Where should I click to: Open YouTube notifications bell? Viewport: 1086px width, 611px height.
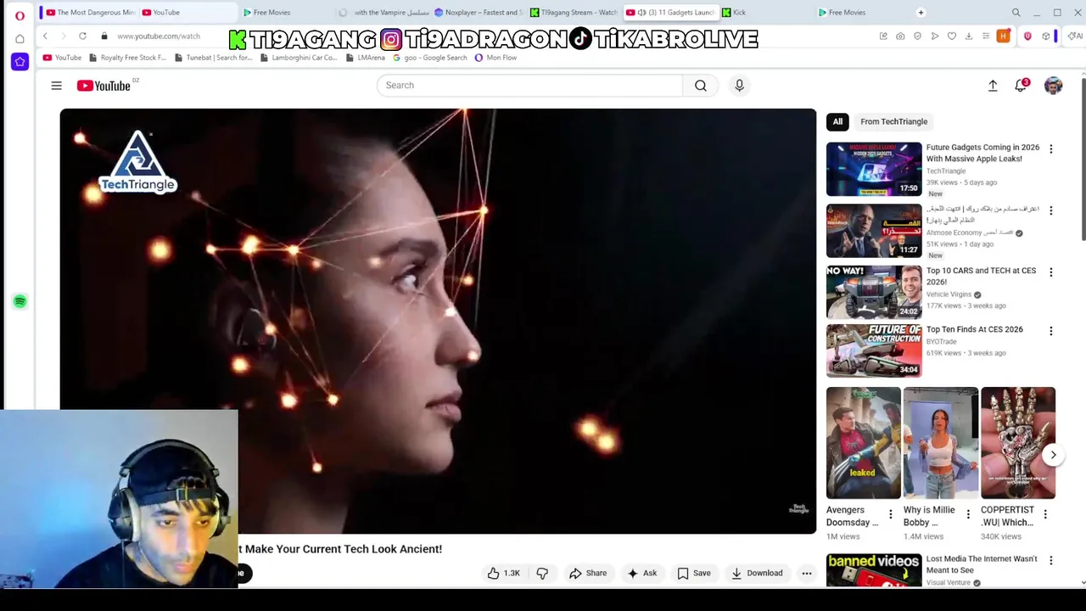[x=1021, y=86]
